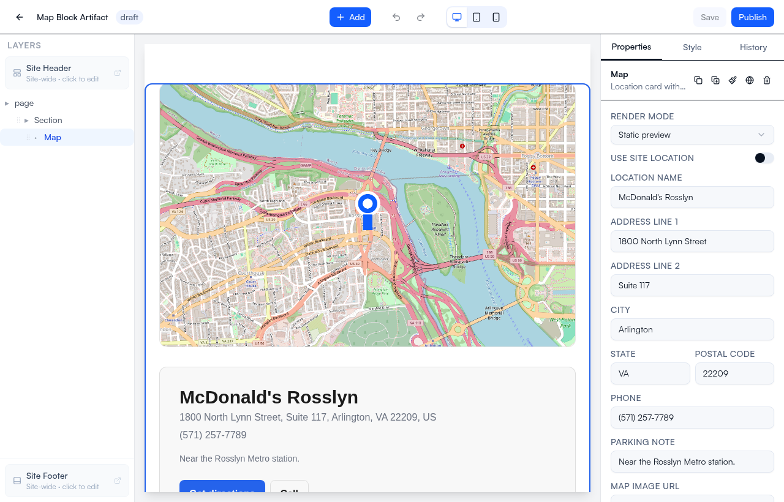Click the globe icon in Map header
Viewport: 784px width, 502px height.
[750, 80]
